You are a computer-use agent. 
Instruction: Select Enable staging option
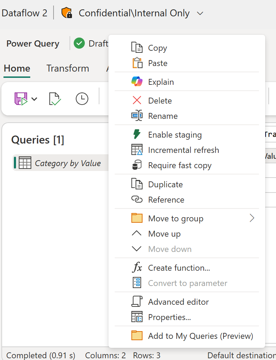(x=187, y=134)
